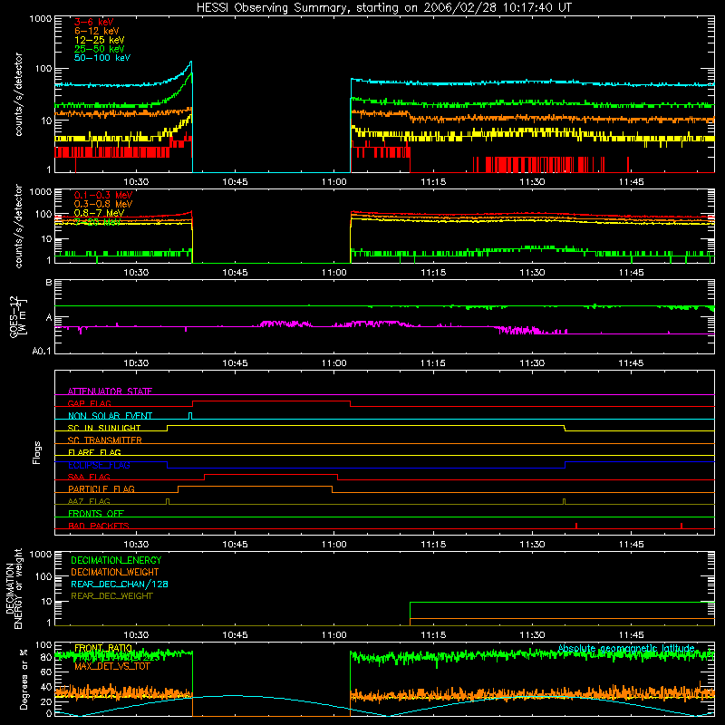
Task: Select the 12-25 keV legend label
Action: click(x=100, y=40)
